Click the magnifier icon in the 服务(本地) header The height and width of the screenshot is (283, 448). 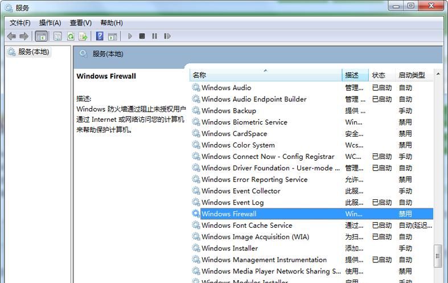coord(83,54)
